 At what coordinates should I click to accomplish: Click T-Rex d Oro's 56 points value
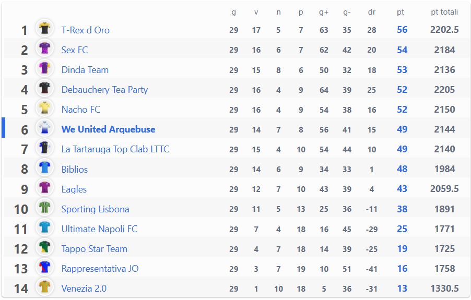click(402, 30)
